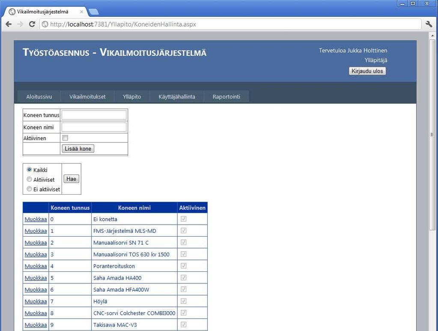438x331 pixels.
Task: Click the Kirjaudu ulos button
Action: click(x=367, y=71)
